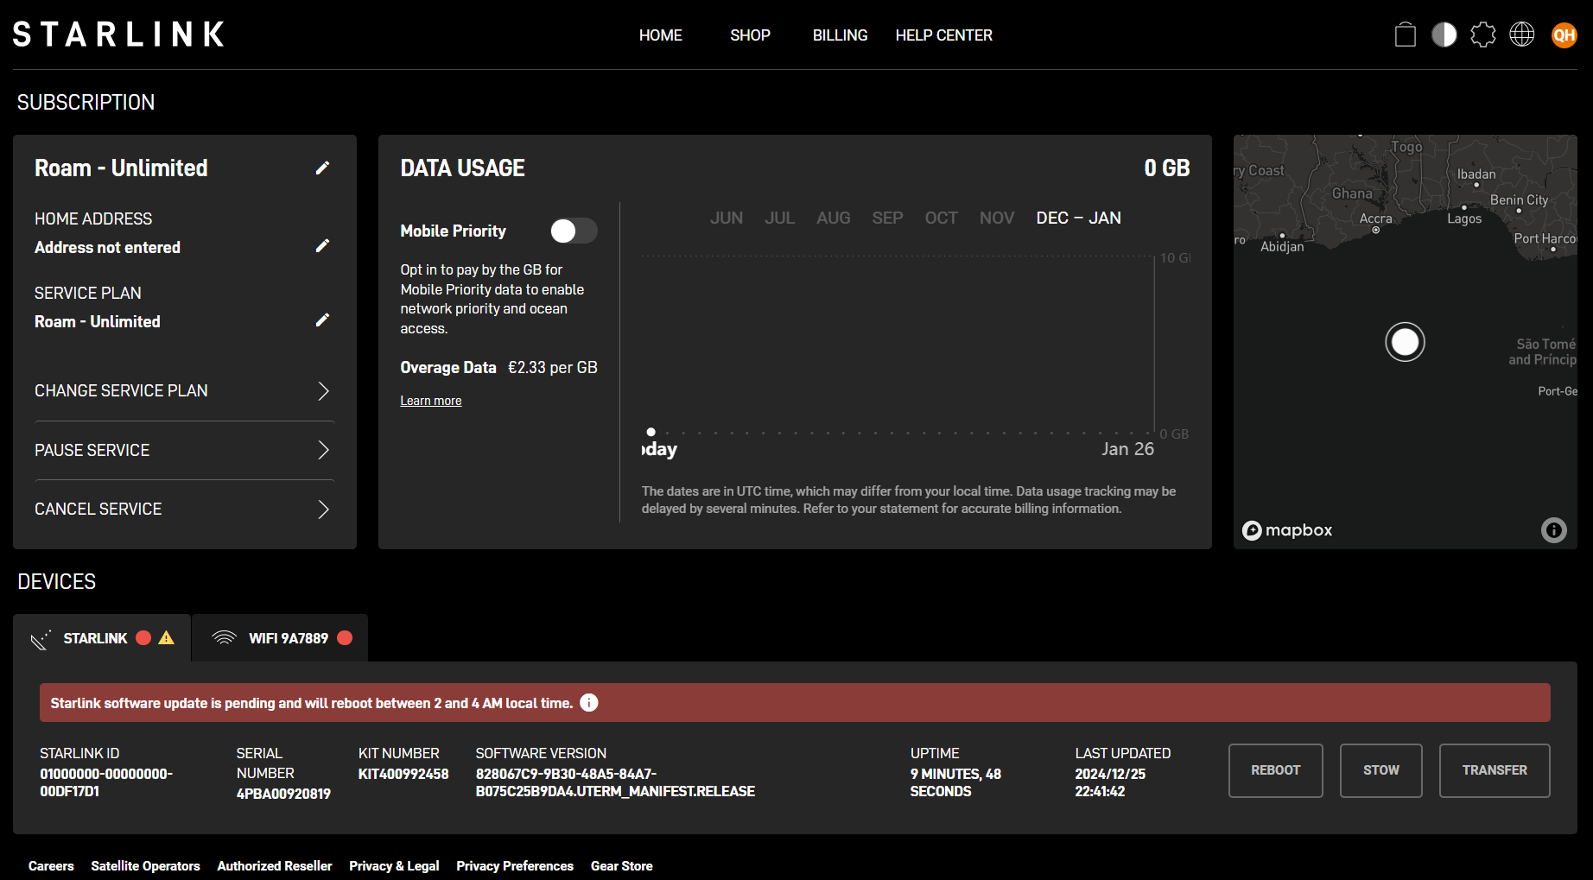Toggle the dark/light contrast theme icon
The width and height of the screenshot is (1593, 880).
point(1444,35)
